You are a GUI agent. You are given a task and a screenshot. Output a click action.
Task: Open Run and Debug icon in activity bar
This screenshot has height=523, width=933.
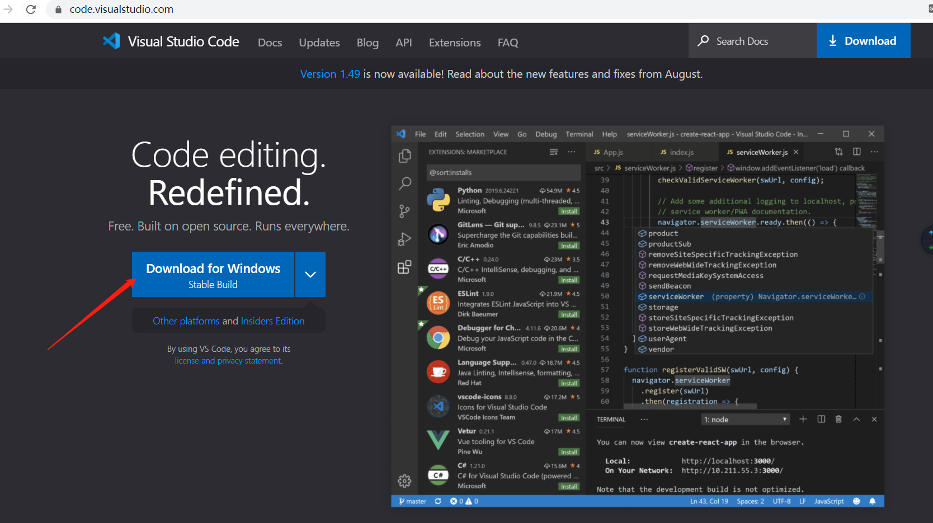(404, 239)
